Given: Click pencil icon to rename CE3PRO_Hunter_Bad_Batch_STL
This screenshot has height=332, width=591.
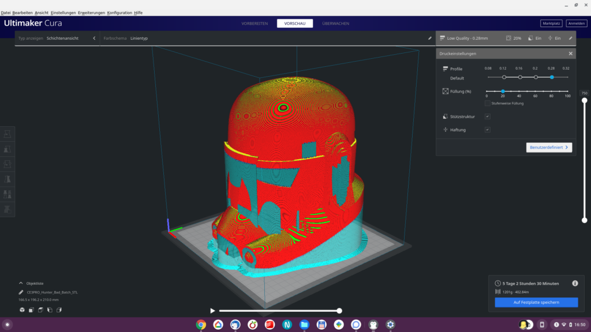Looking at the screenshot, I should tap(21, 292).
